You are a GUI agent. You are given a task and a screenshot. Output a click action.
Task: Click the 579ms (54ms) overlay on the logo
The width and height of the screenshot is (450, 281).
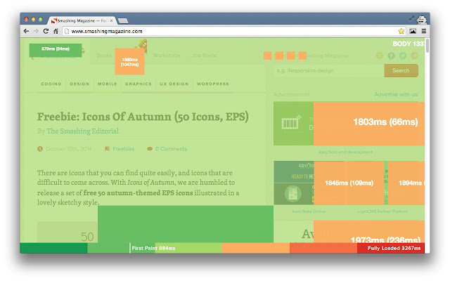56,50
